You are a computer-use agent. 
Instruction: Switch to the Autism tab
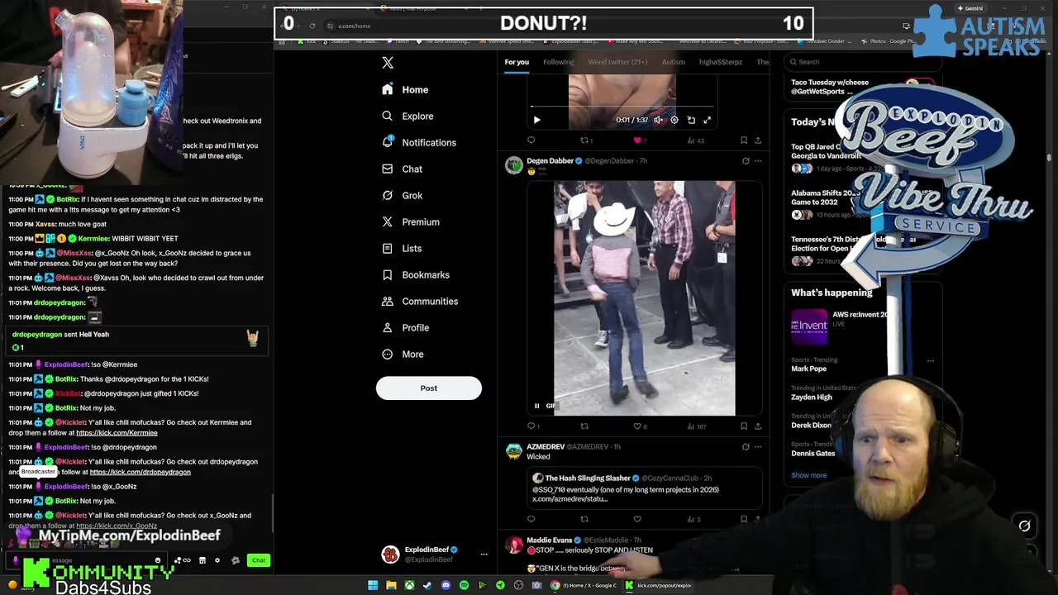pyautogui.click(x=673, y=62)
